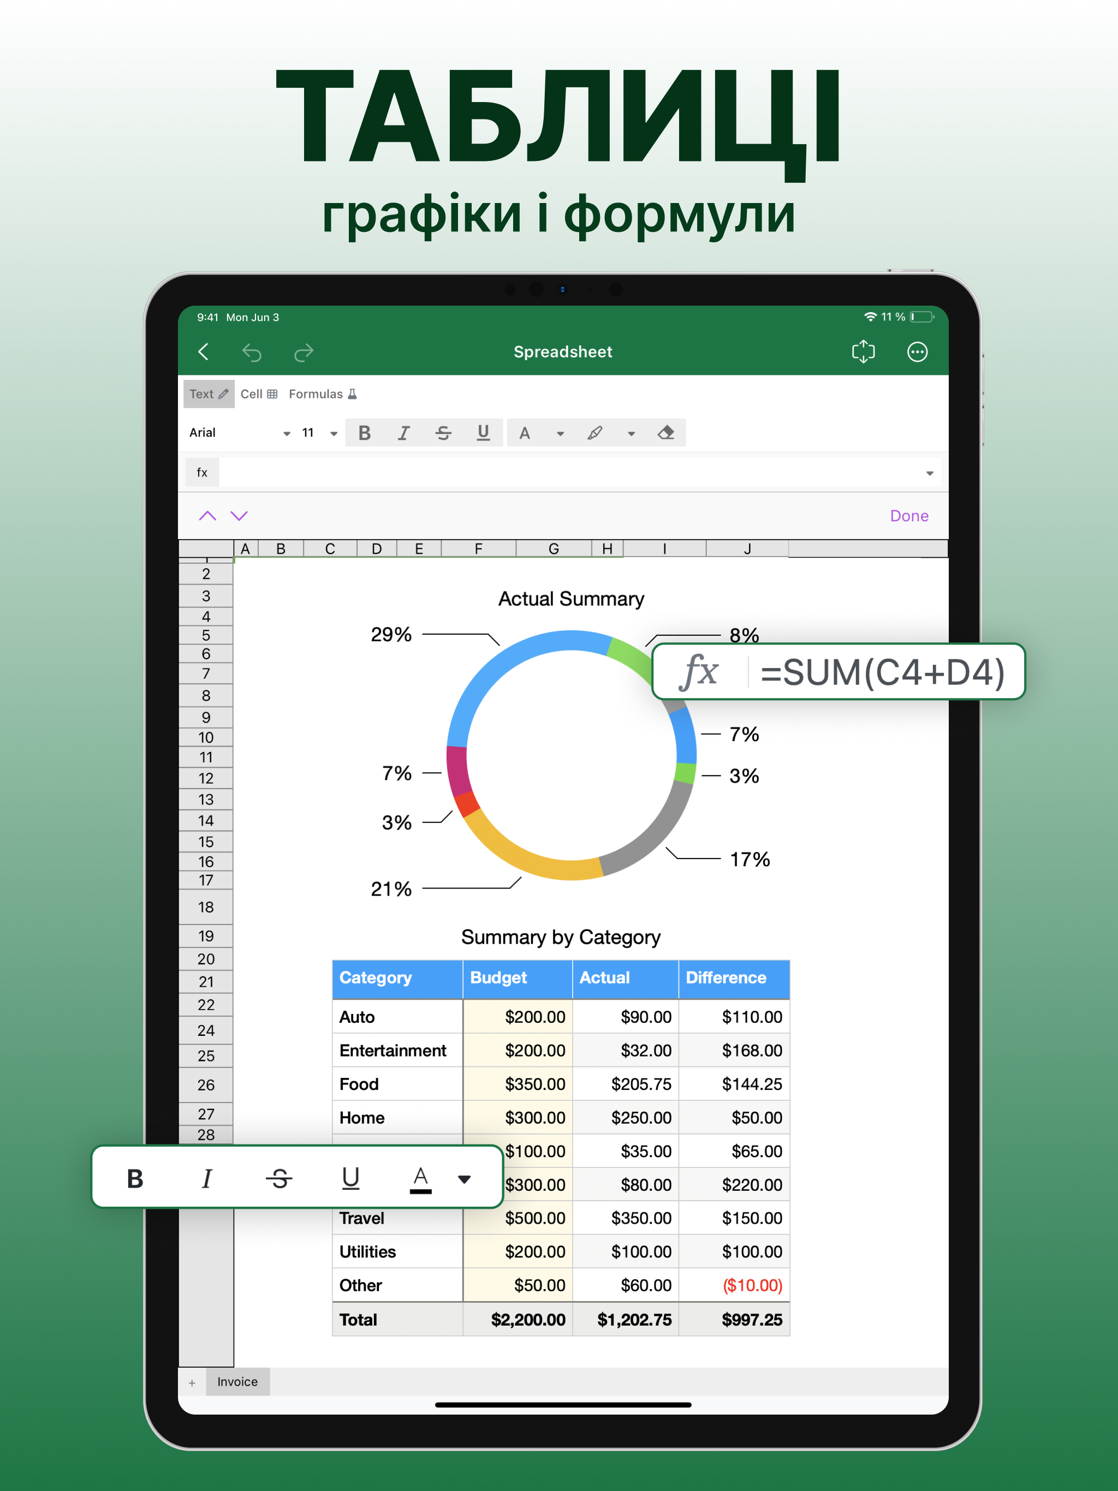Open the more options ellipsis menu
This screenshot has height=1491, width=1118.
pos(918,351)
